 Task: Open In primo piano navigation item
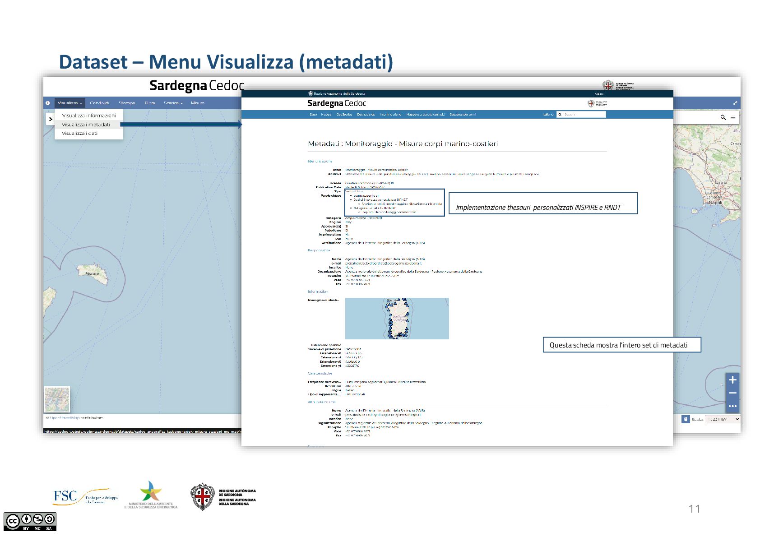[390, 115]
